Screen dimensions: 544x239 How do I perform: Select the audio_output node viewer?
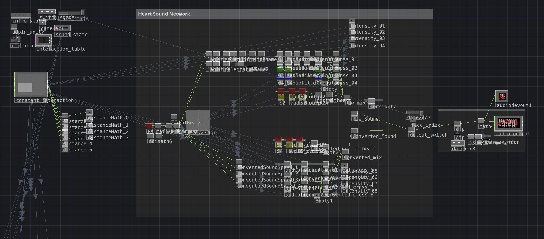pyautogui.click(x=508, y=124)
